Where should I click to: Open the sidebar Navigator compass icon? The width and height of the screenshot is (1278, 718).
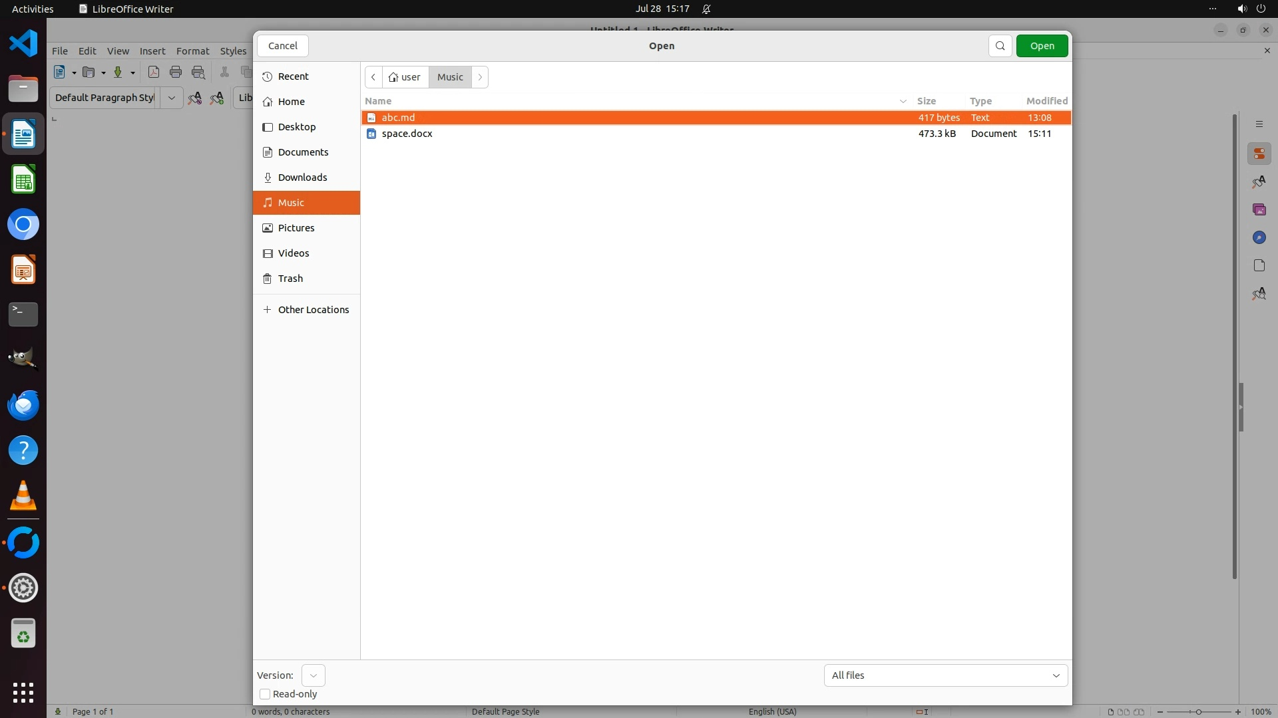tap(1259, 238)
